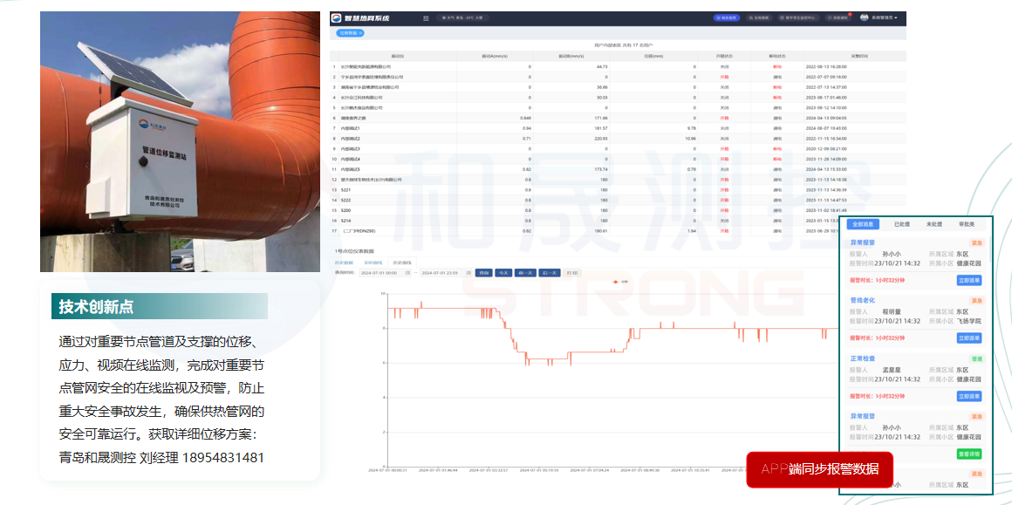Image resolution: width=1012 pixels, height=505 pixels.
Task: Click the 智慧热网系统 logo icon
Action: click(336, 18)
